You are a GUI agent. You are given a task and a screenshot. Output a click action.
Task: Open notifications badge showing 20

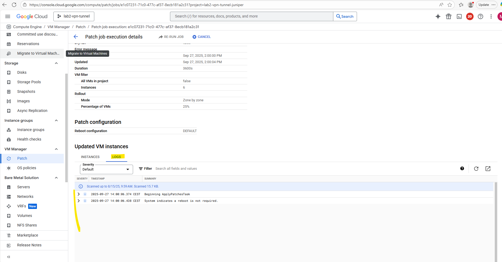pos(470,16)
